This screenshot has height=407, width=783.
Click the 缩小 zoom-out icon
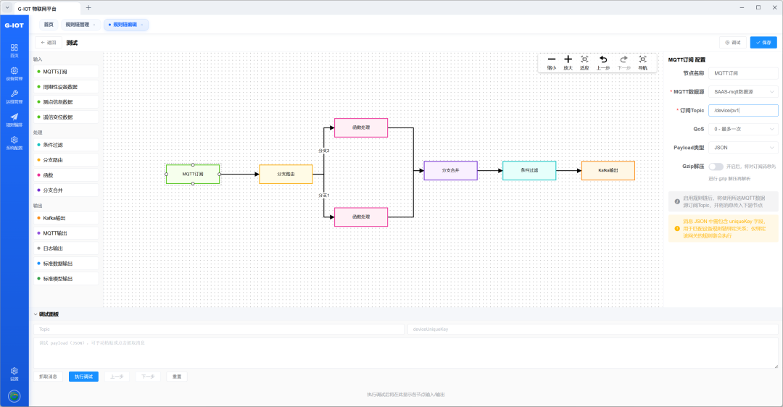coord(551,59)
